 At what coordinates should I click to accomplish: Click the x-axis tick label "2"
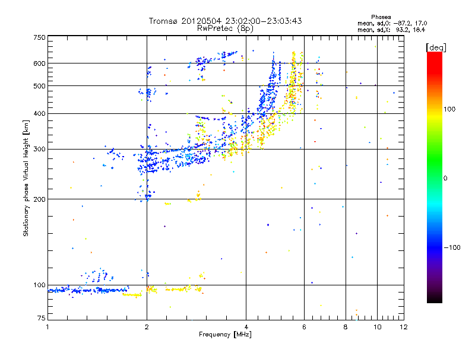coord(147,327)
